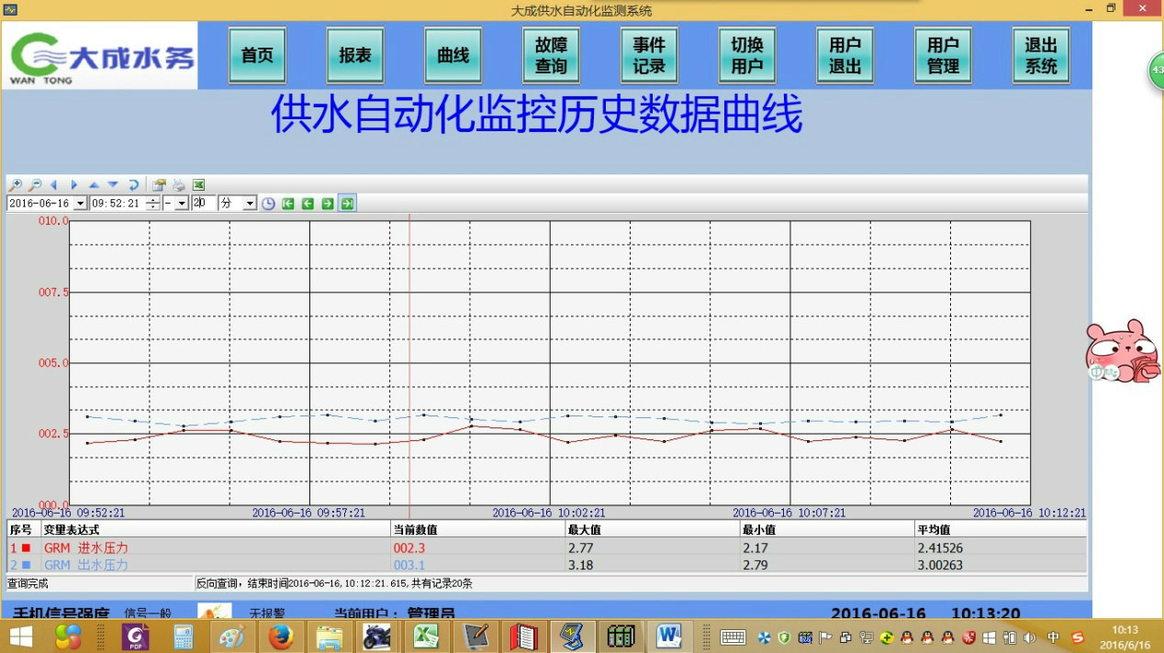This screenshot has width=1164, height=653.
Task: Print the chart with printer icon
Action: (178, 185)
